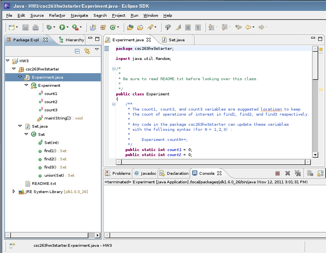Click the Open Task folder icon
The height and width of the screenshot is (253, 326).
pos(140,27)
